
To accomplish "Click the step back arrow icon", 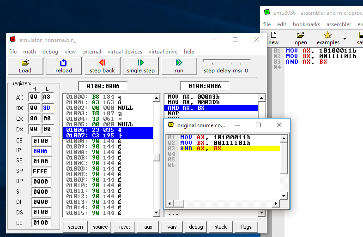I will 102,63.
